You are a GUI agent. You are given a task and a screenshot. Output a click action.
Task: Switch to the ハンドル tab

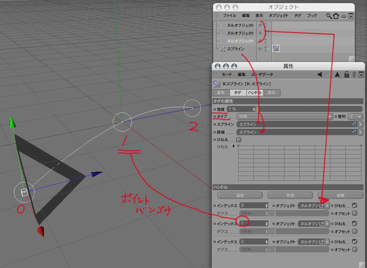(x=255, y=93)
